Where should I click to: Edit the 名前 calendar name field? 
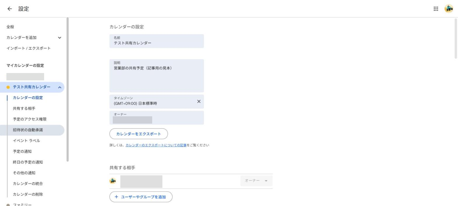(157, 41)
